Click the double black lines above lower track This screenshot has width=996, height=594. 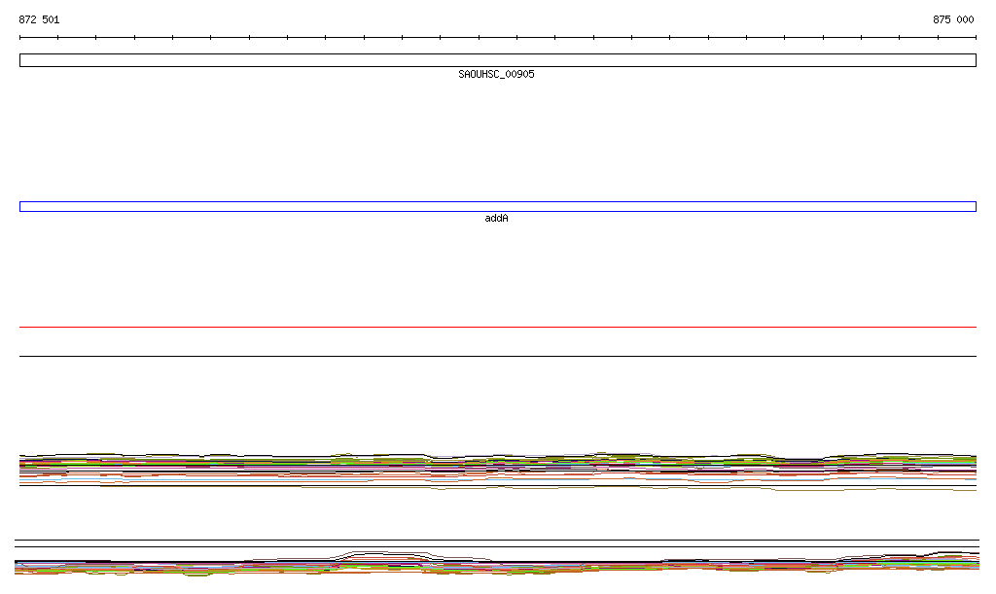[498, 543]
